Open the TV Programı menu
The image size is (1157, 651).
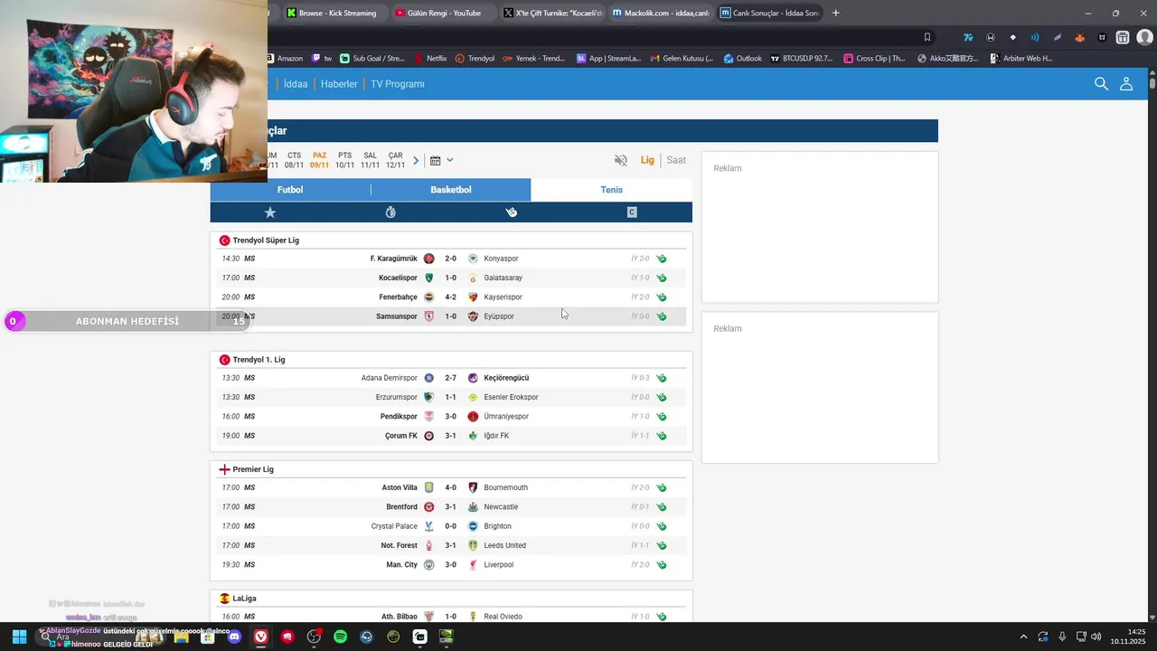tap(397, 84)
